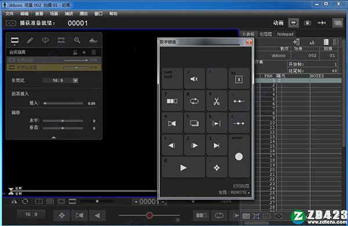The height and width of the screenshot is (226, 348).
Task: Open the Animation workspace monitor icon
Action: pos(293,23)
